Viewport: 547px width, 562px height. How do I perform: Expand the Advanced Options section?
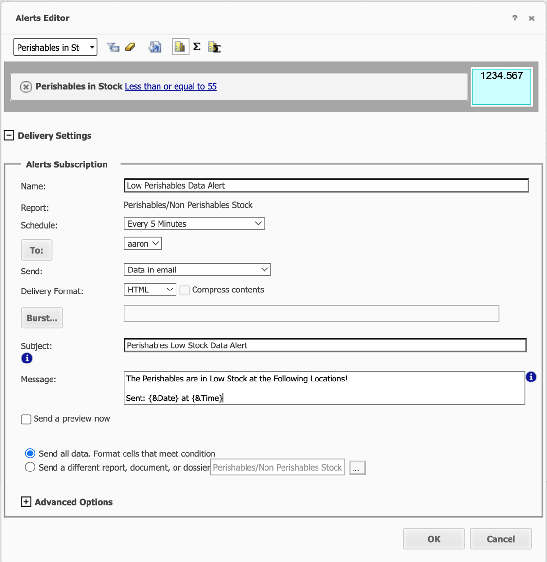(x=26, y=502)
